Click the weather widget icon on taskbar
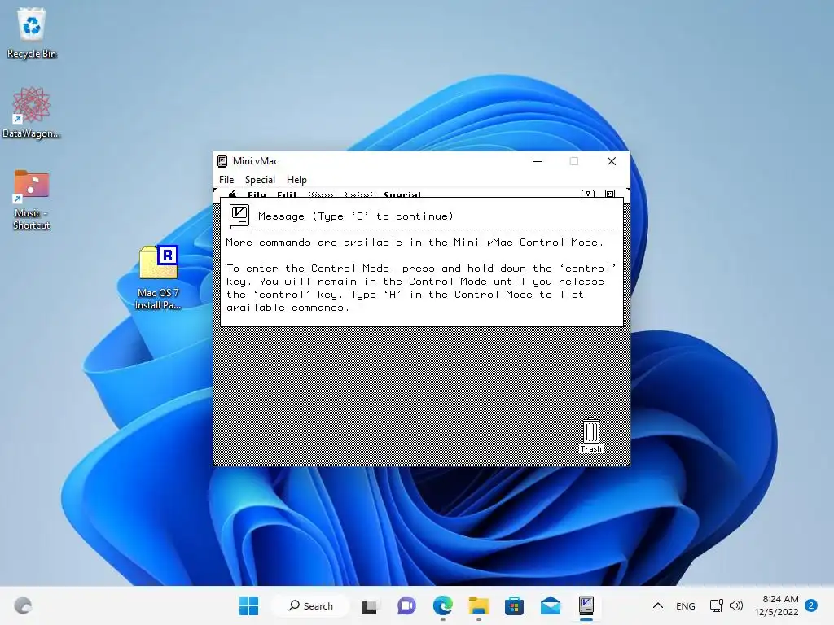This screenshot has width=834, height=625. click(23, 605)
